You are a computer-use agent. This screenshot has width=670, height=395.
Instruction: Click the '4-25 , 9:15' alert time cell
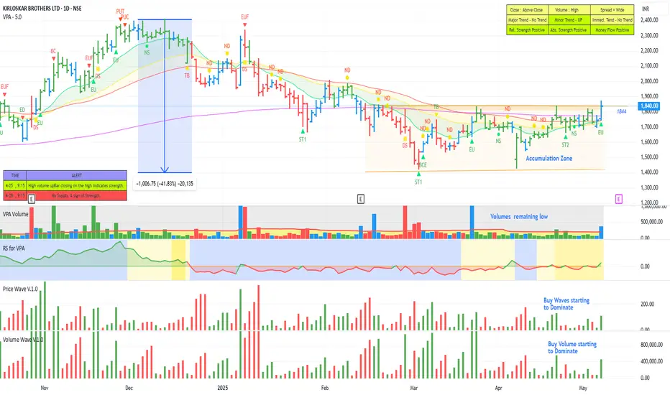tap(15, 186)
